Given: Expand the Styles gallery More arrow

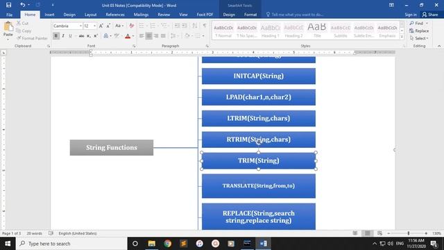Looking at the screenshot, I should click(x=402, y=37).
